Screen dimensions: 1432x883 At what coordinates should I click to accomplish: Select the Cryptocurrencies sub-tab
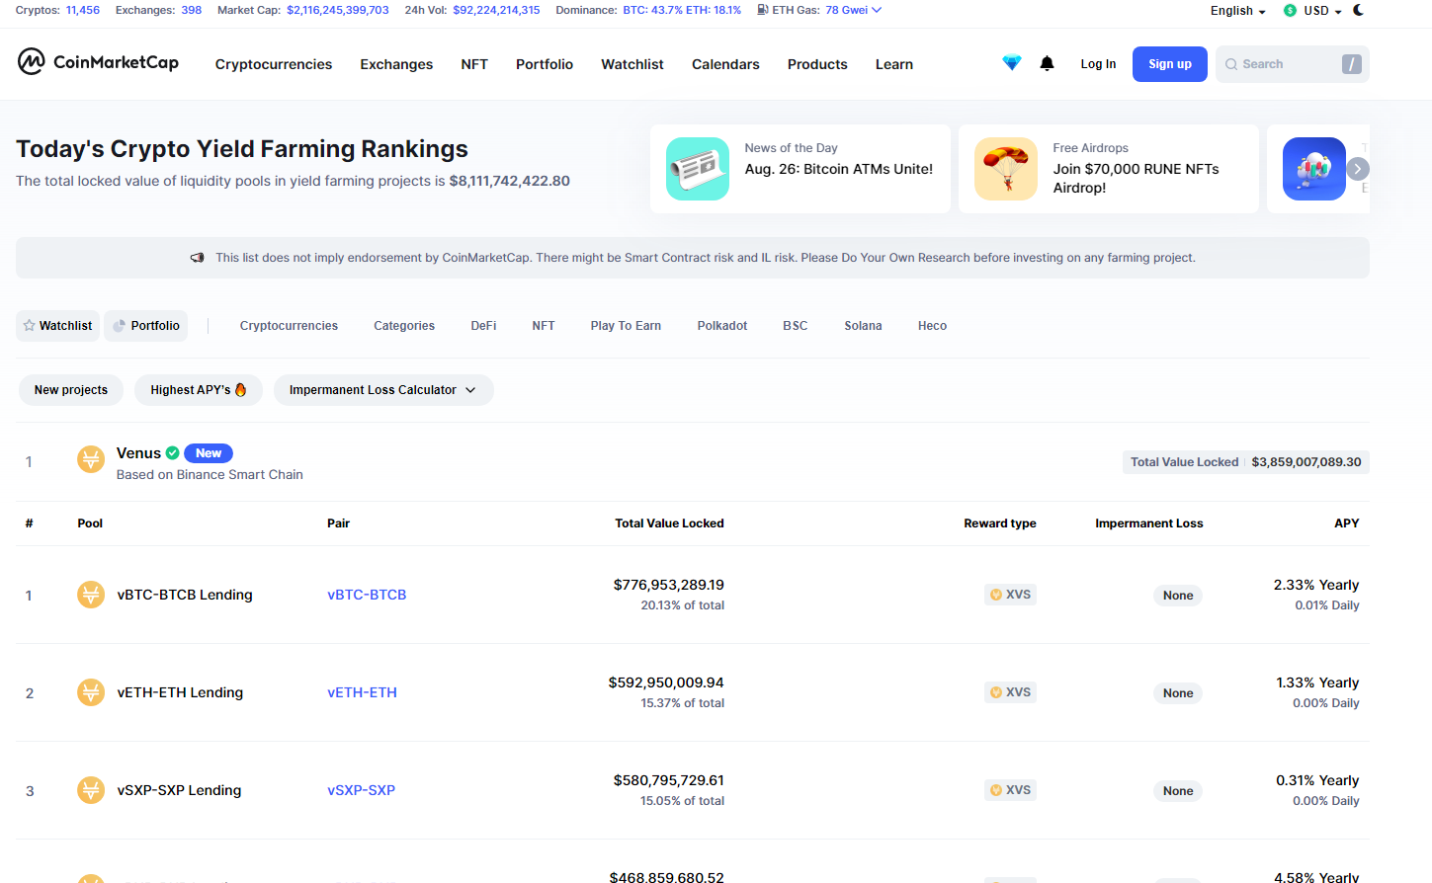[289, 326]
